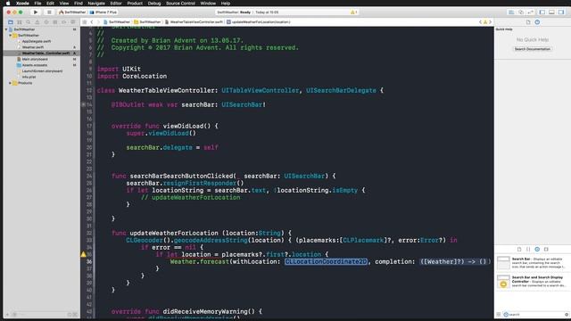This screenshot has width=571, height=321.
Task: Open the Symbol navigator tab icon
Action: (20, 22)
